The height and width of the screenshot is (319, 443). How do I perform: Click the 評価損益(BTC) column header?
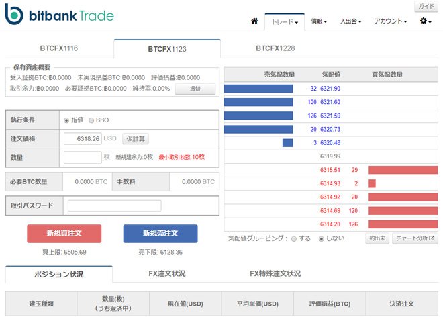click(330, 304)
